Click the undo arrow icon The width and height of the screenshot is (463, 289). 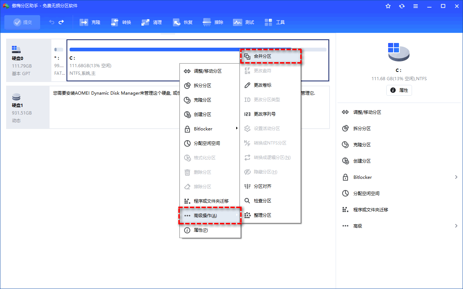tap(51, 22)
